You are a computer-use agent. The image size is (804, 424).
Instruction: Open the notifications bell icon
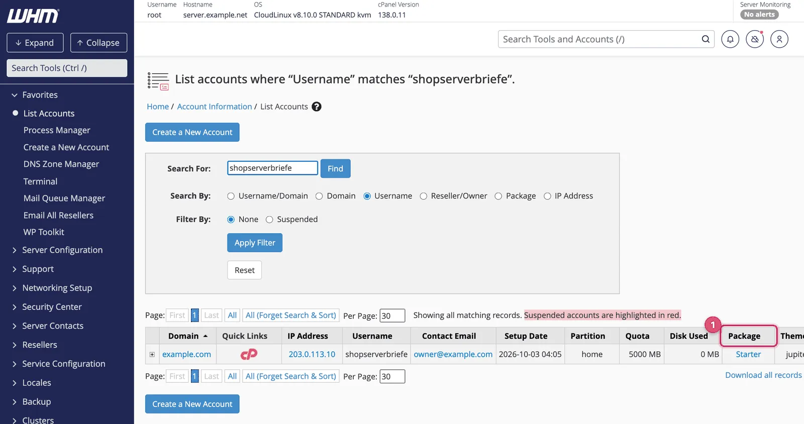pyautogui.click(x=730, y=39)
